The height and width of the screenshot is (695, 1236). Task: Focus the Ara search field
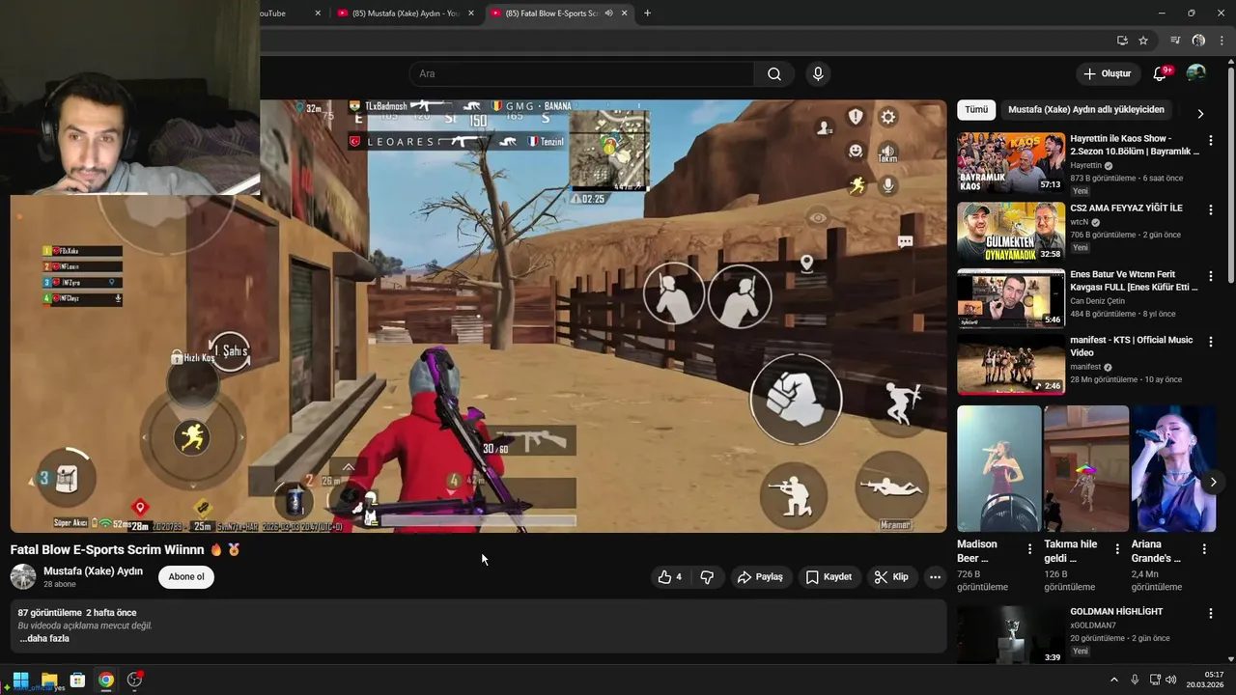click(x=581, y=74)
